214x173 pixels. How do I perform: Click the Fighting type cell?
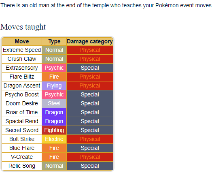tap(54, 130)
